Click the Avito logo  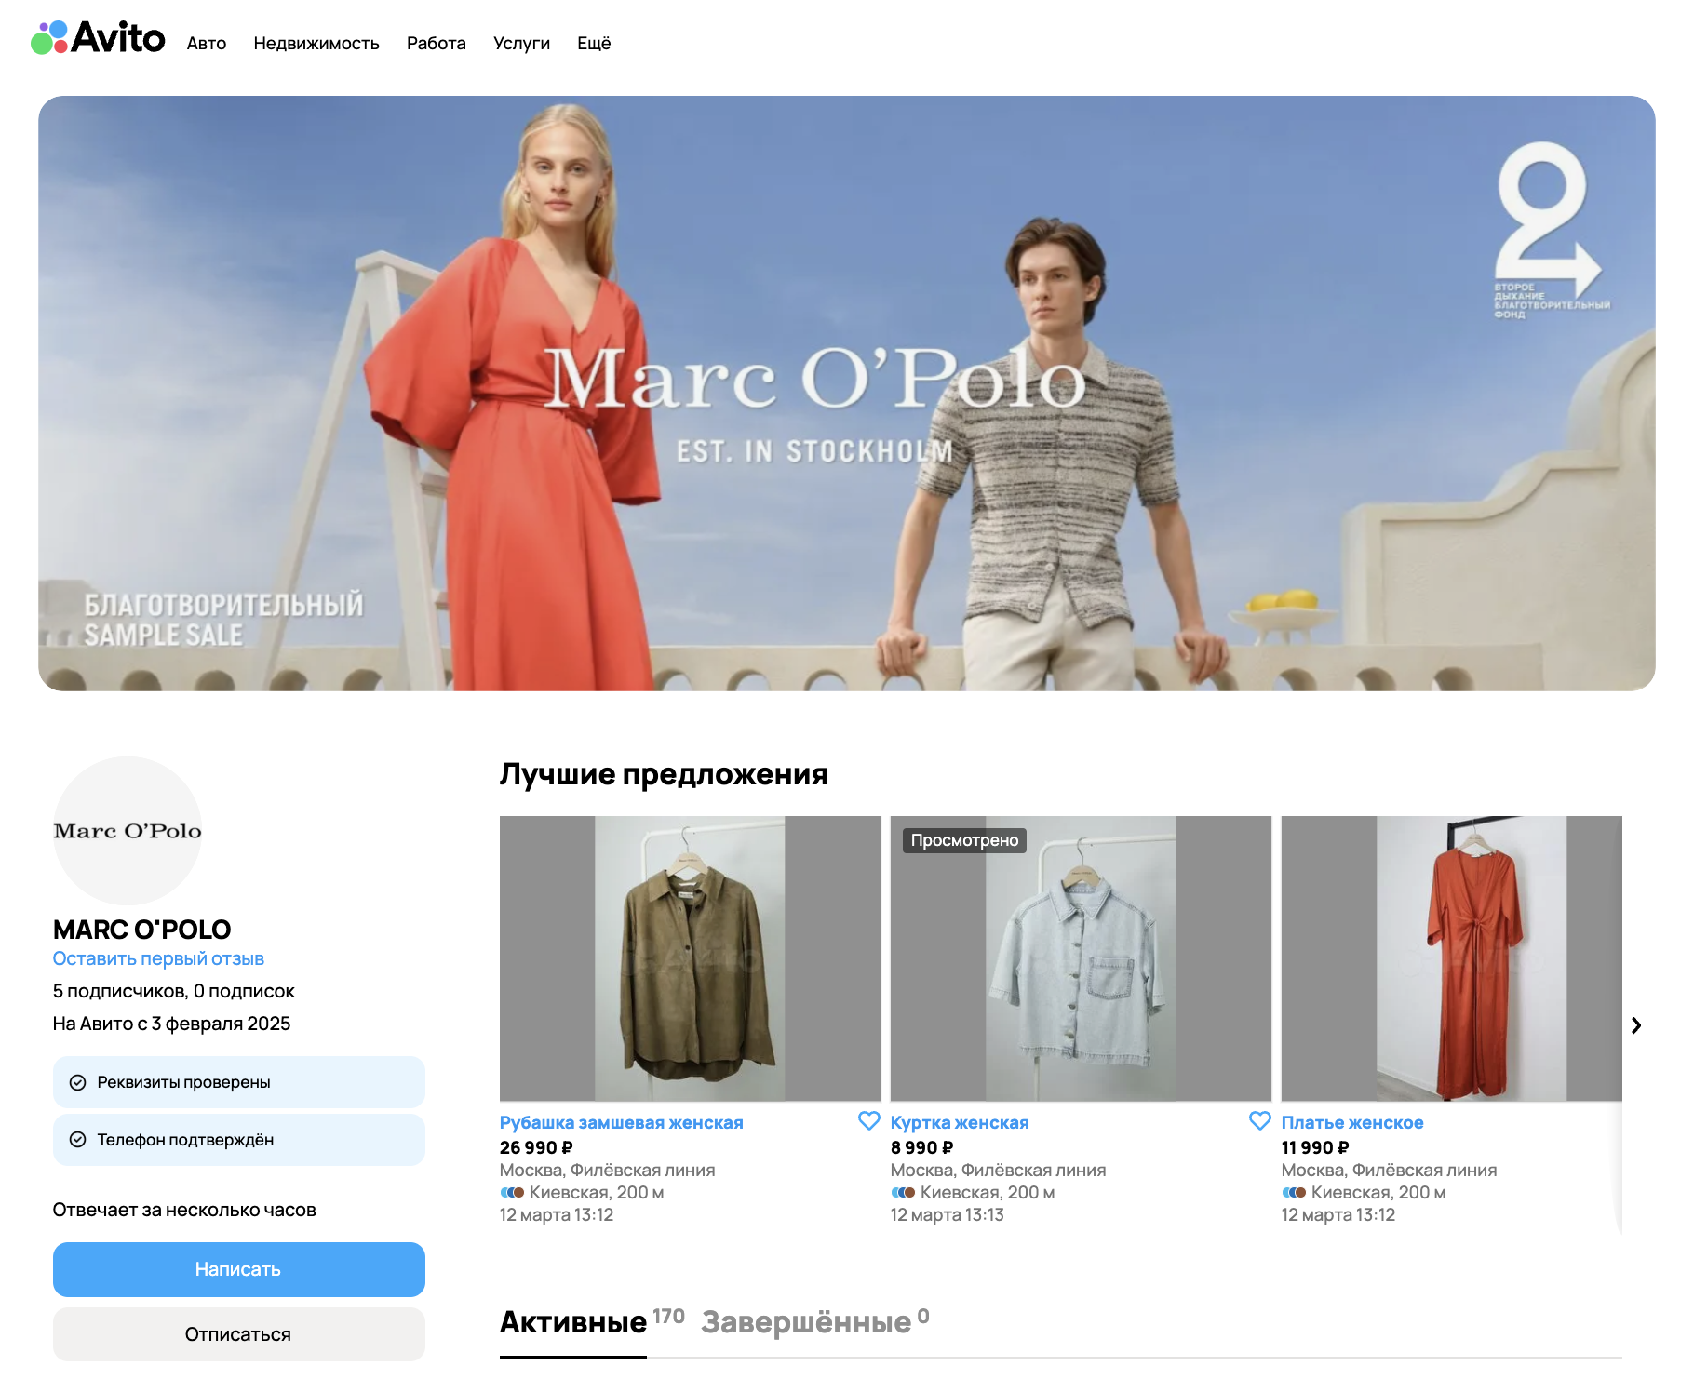[x=98, y=38]
